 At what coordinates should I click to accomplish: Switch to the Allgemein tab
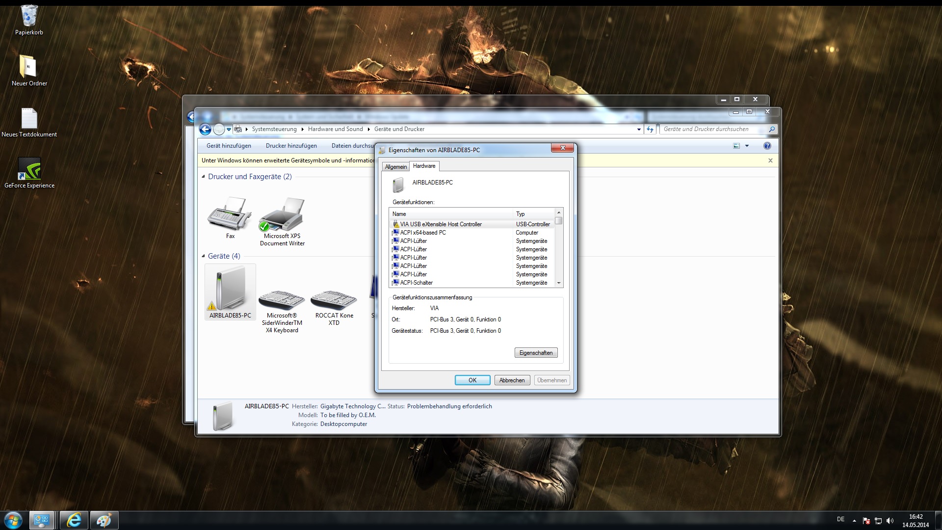[395, 167]
